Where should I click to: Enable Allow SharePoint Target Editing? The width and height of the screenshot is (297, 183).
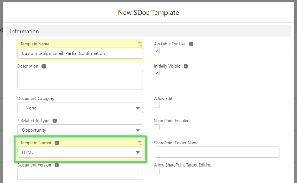[x=157, y=171]
